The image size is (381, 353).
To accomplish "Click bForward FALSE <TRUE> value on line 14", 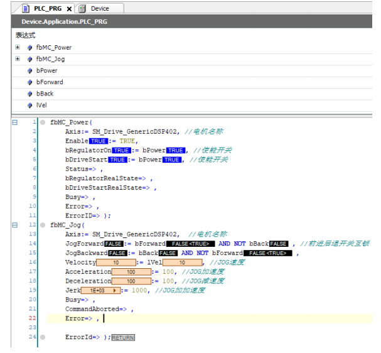I will tap(191, 244).
